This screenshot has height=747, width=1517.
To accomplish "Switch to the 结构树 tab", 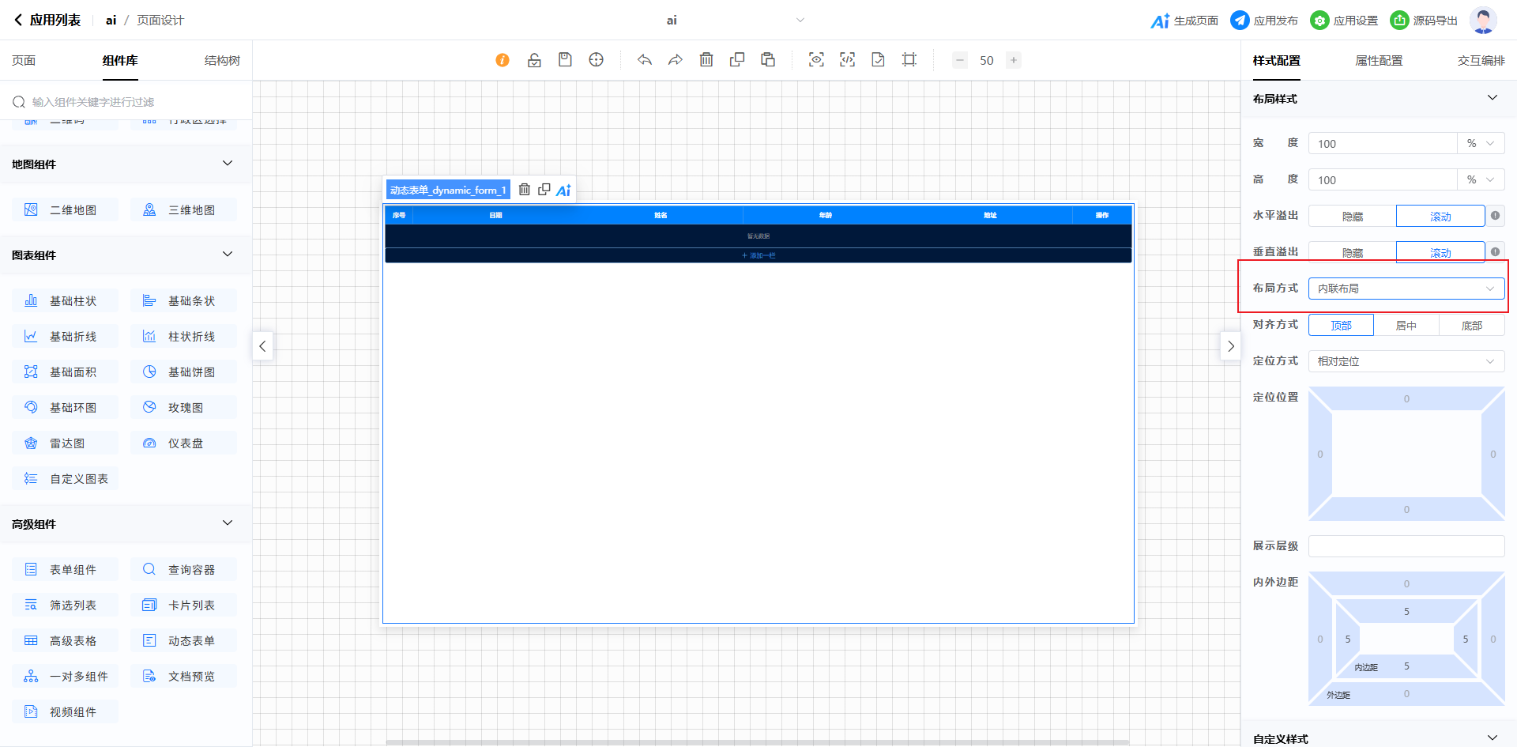I will coord(222,61).
